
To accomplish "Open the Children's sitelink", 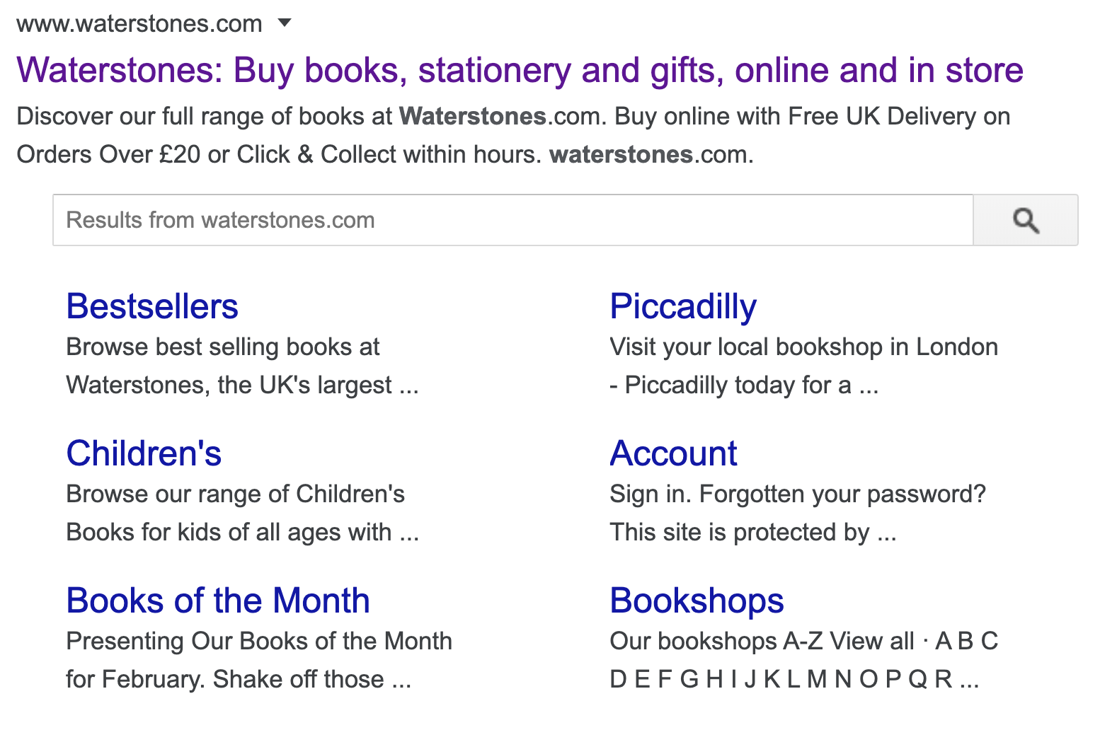I will [144, 454].
